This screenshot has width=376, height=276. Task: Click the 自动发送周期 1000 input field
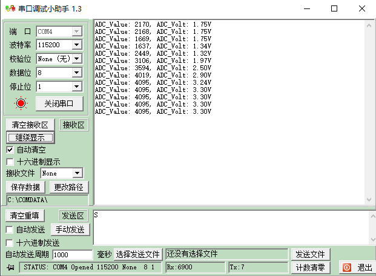click(73, 255)
